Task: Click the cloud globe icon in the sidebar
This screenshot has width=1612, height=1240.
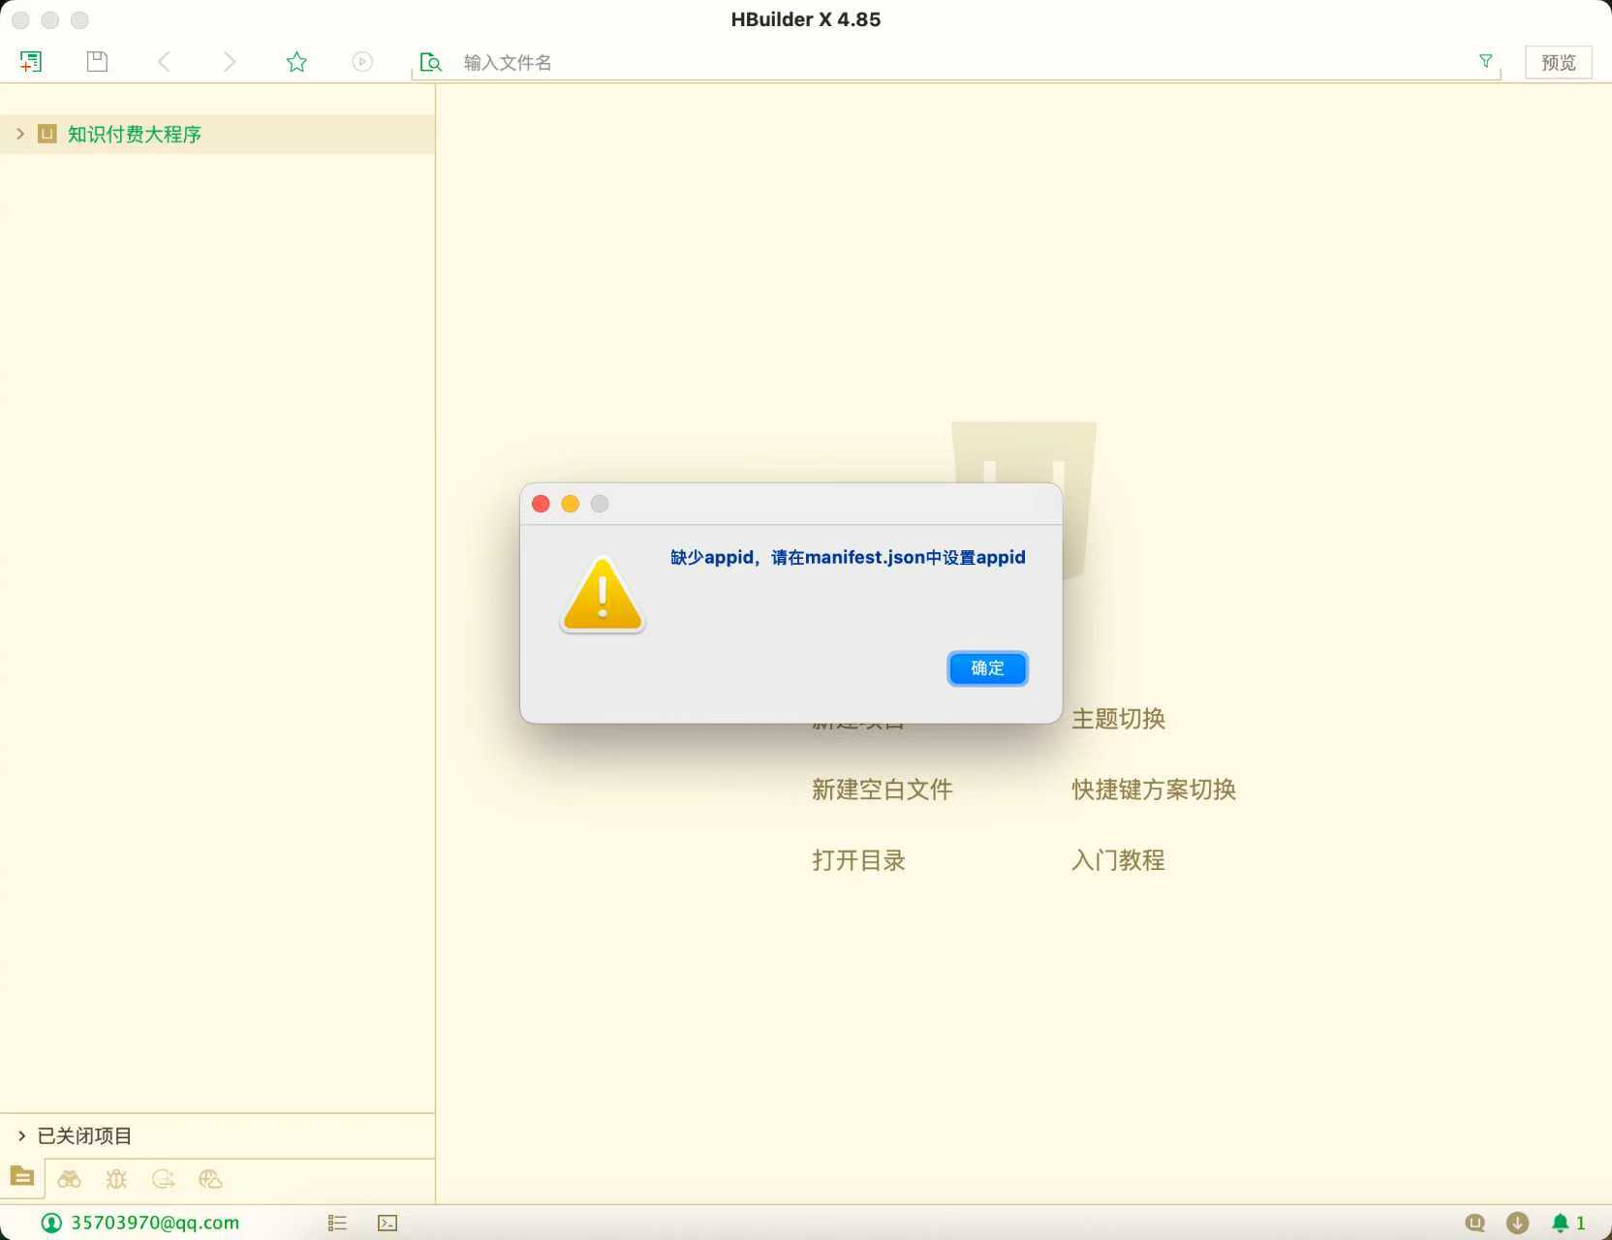Action: click(210, 1179)
